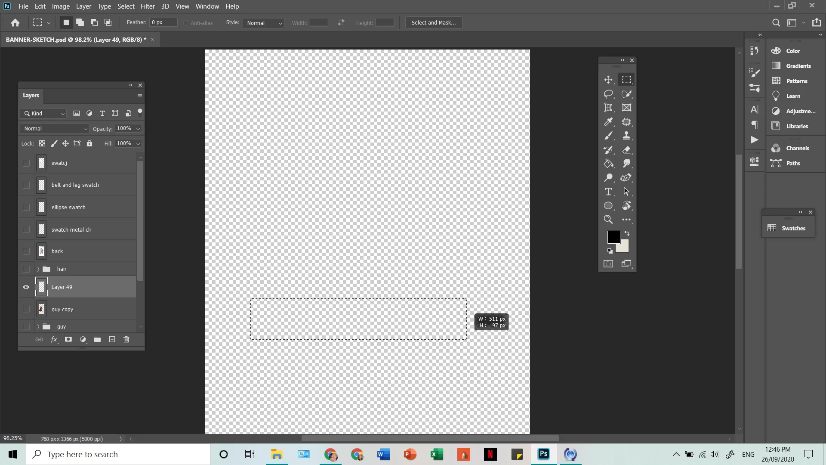Select the Zoom tool in toolbox

(x=608, y=220)
